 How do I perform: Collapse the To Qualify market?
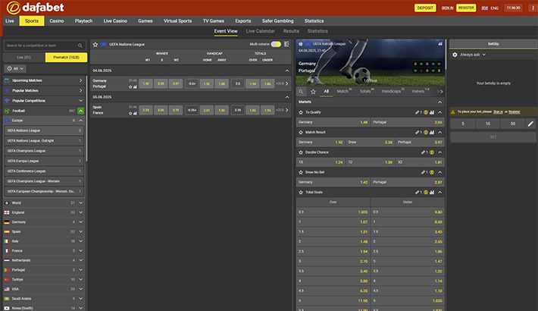(x=439, y=112)
